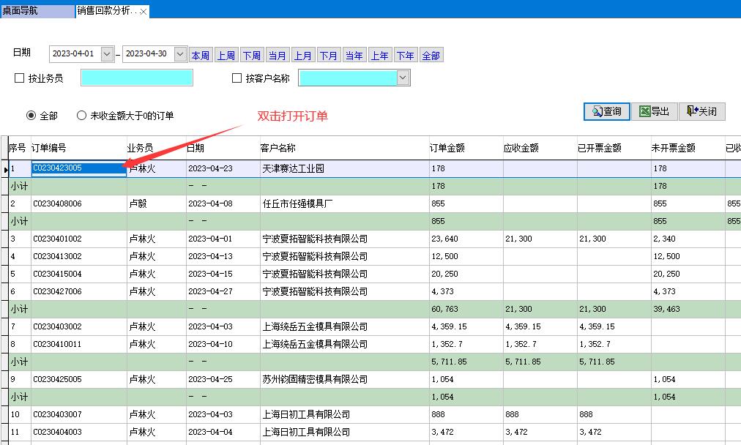
Task: Click the 全部 date range button
Action: coord(431,56)
